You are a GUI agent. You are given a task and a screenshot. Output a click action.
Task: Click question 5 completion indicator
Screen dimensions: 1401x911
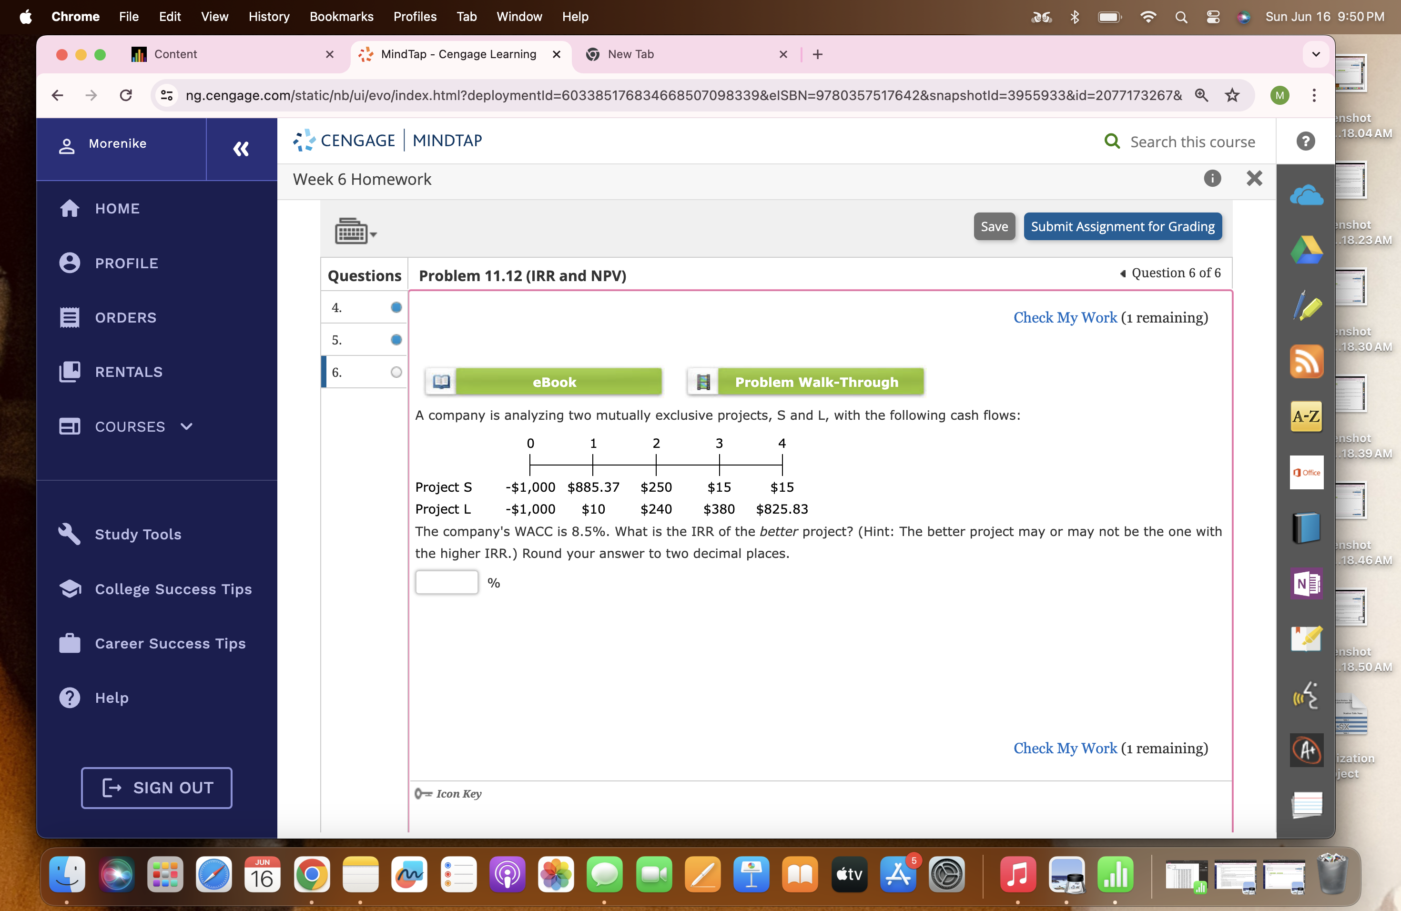pos(396,340)
